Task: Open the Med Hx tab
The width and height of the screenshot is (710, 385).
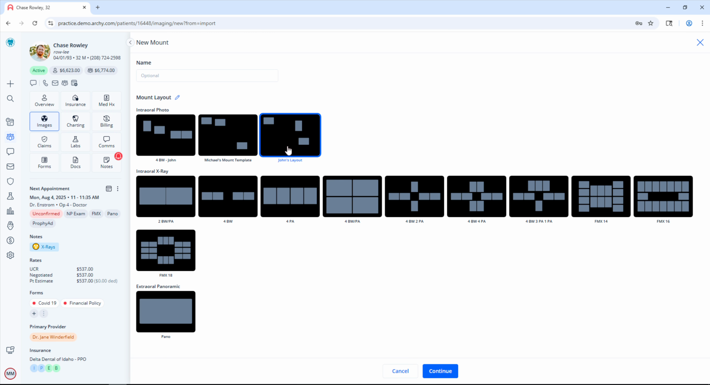Action: pyautogui.click(x=107, y=101)
